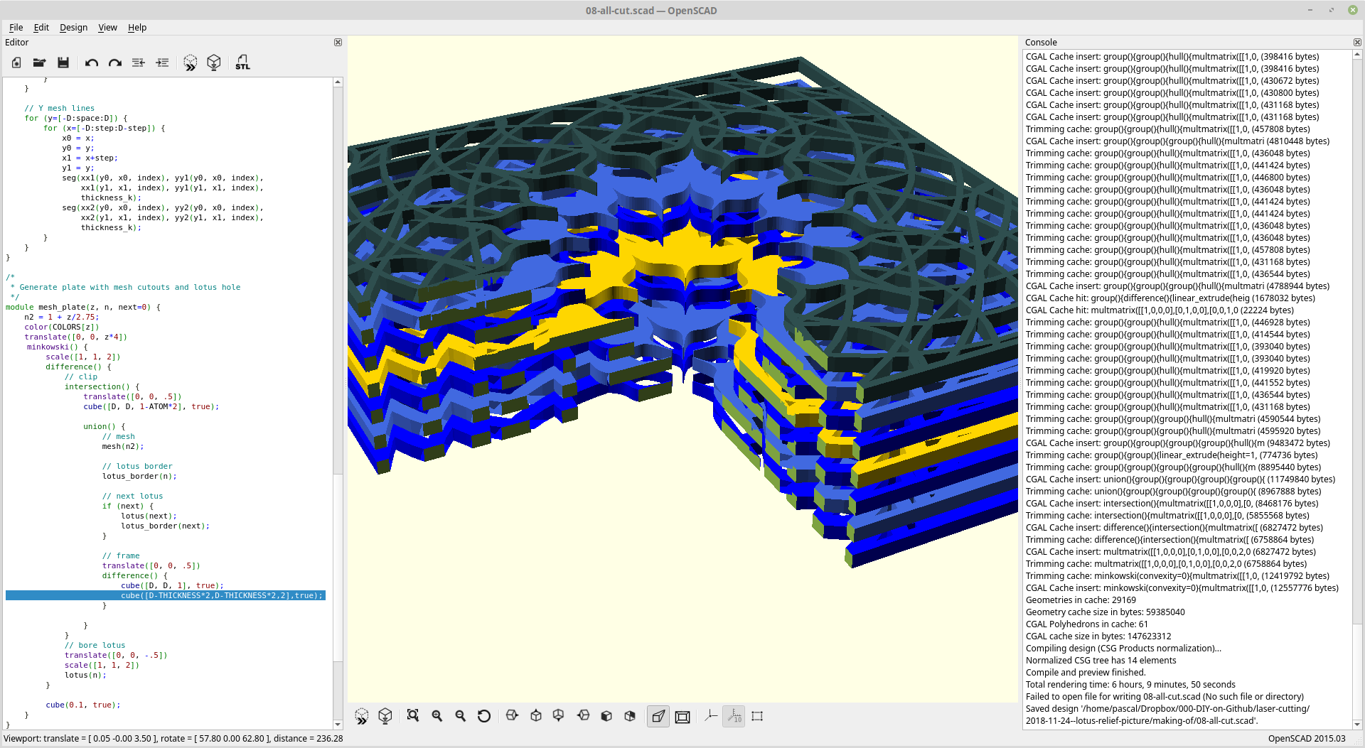Image resolution: width=1365 pixels, height=748 pixels.
Task: Click the highlighted cube([D-THICKNESS*2...]) code line
Action: pyautogui.click(x=166, y=595)
